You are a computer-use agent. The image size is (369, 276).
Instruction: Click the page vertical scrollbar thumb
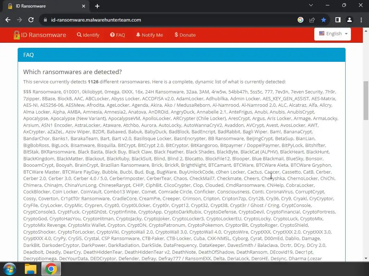tap(366, 101)
